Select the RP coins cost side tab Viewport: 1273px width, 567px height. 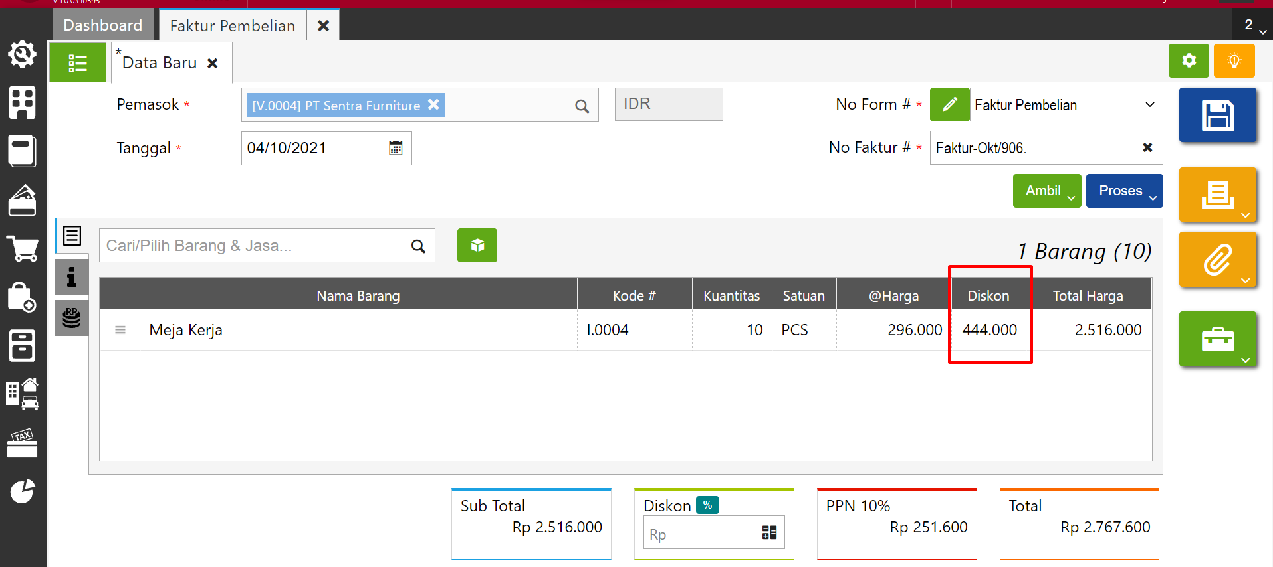(x=72, y=318)
